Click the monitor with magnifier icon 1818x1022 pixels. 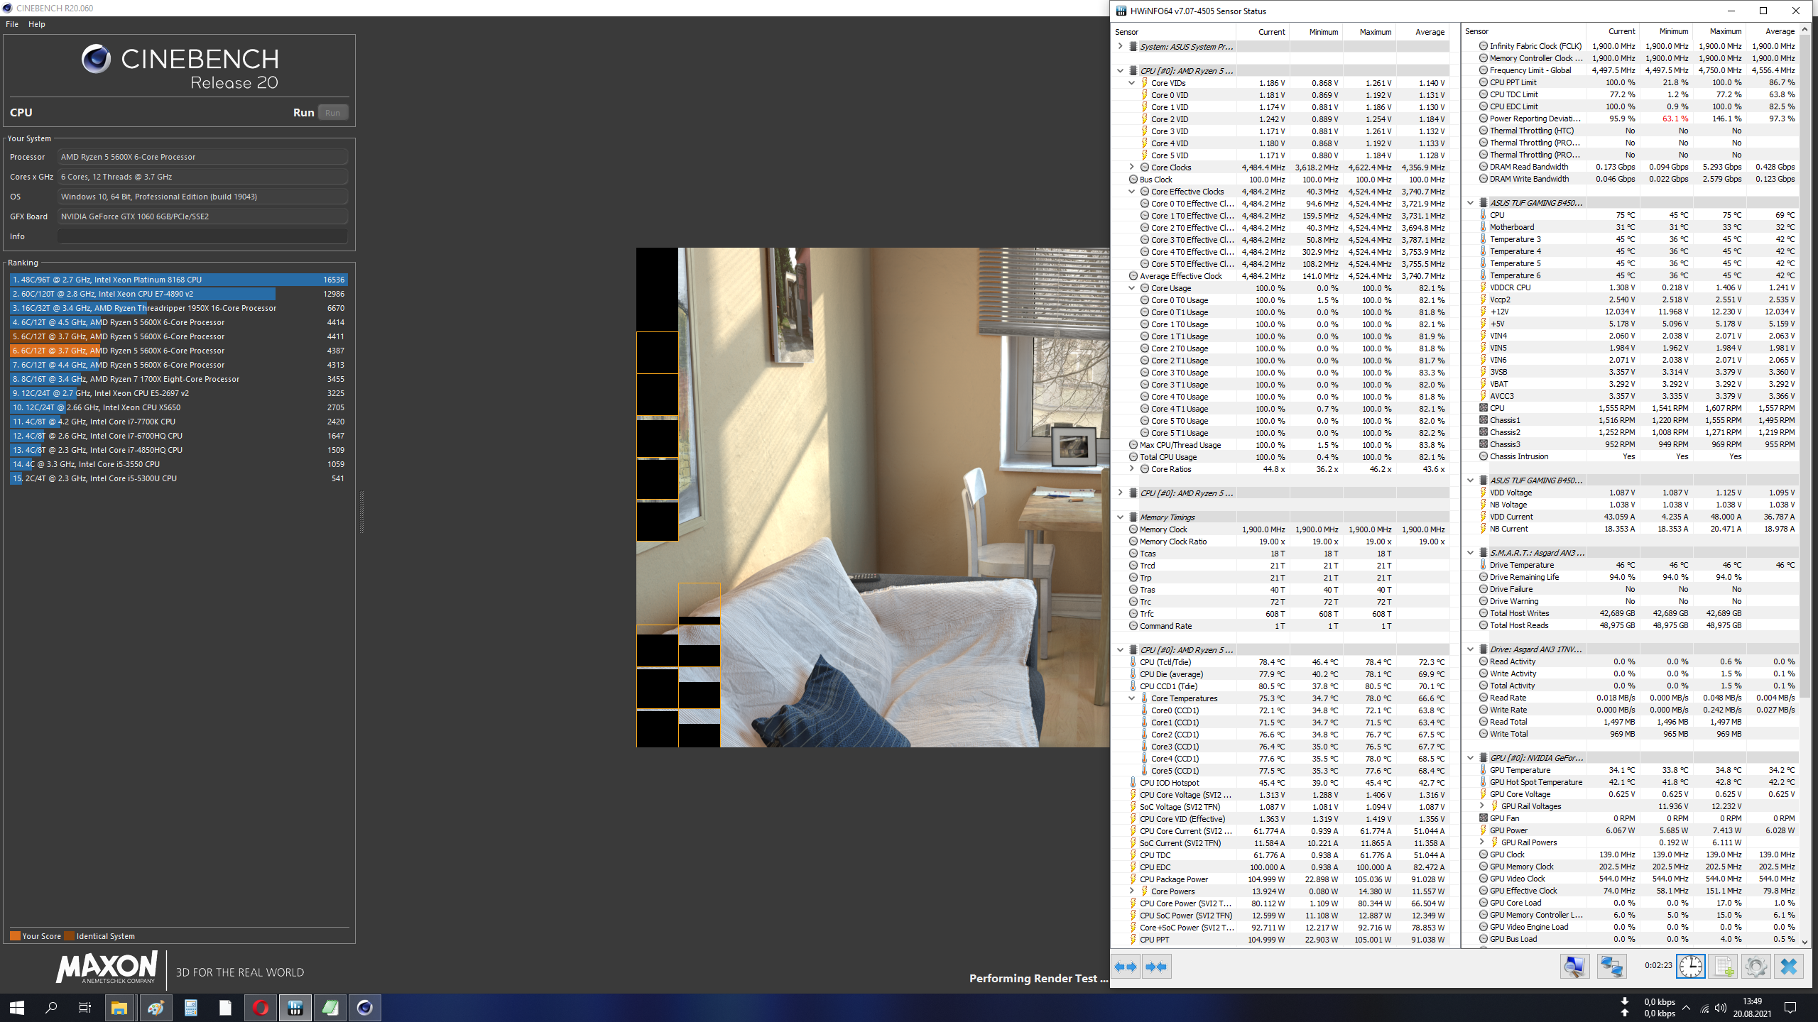coord(1574,967)
